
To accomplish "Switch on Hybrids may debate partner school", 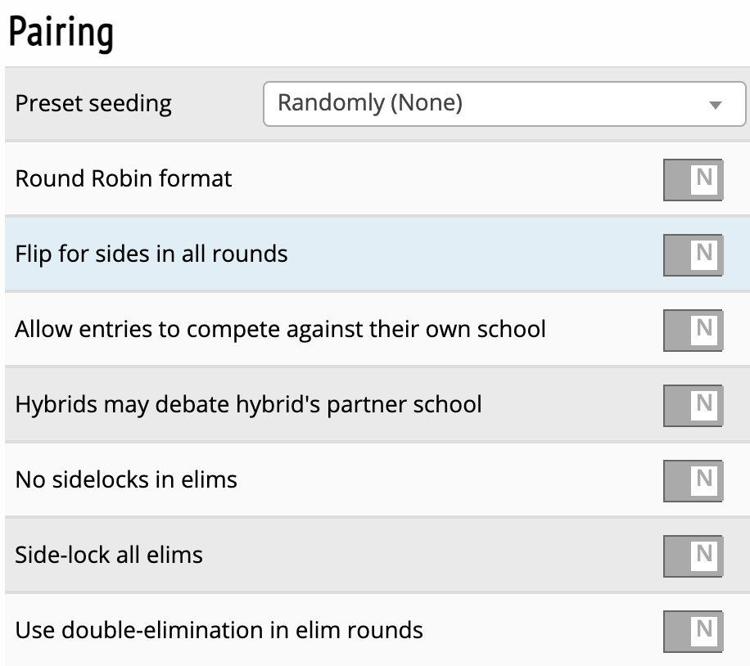I will click(x=693, y=404).
